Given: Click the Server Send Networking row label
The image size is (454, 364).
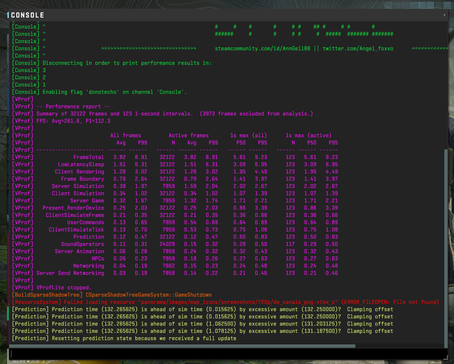Looking at the screenshot, I should 70,273.
